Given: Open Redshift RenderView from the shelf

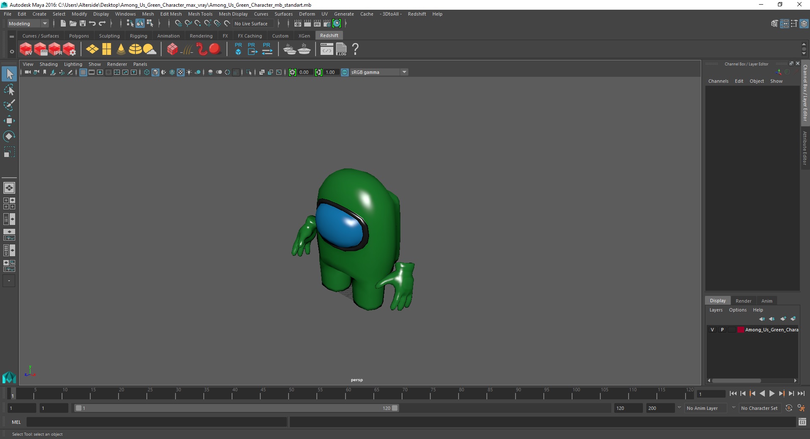Looking at the screenshot, I should point(26,49).
